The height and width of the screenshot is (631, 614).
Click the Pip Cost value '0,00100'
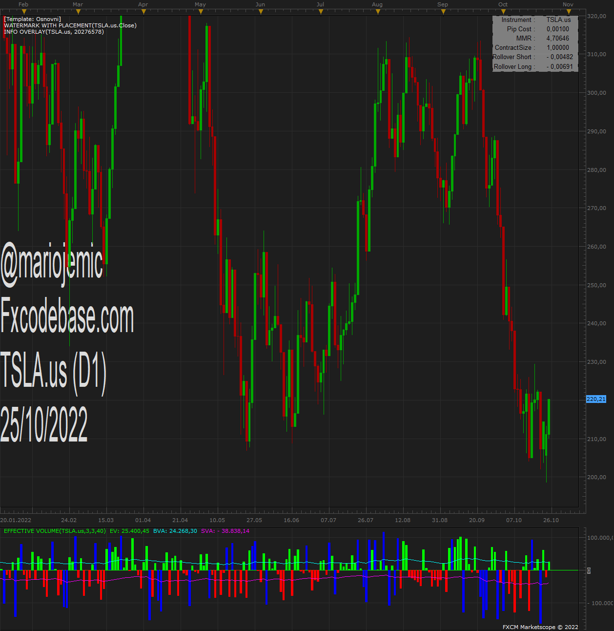coord(558,29)
